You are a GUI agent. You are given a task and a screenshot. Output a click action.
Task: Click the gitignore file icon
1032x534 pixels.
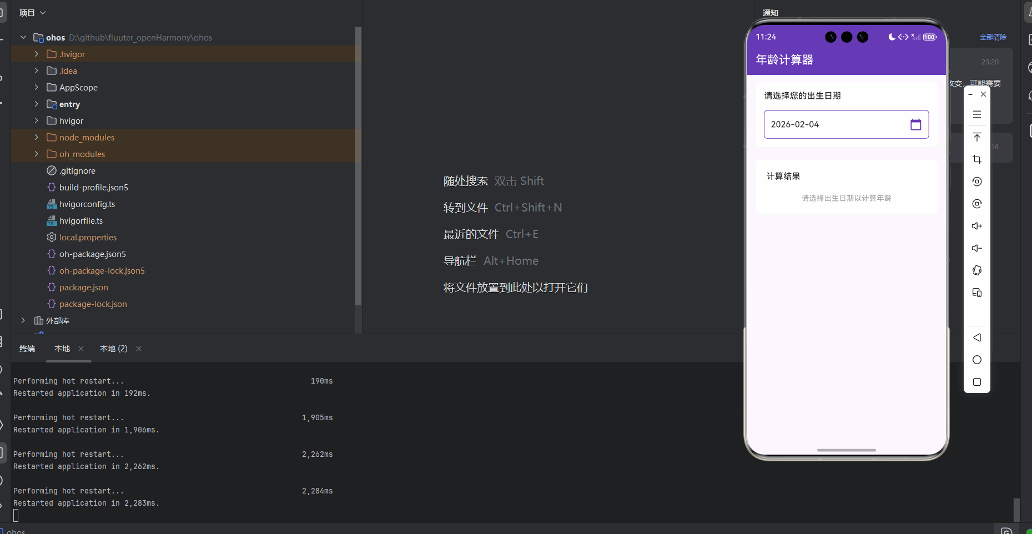coord(52,170)
